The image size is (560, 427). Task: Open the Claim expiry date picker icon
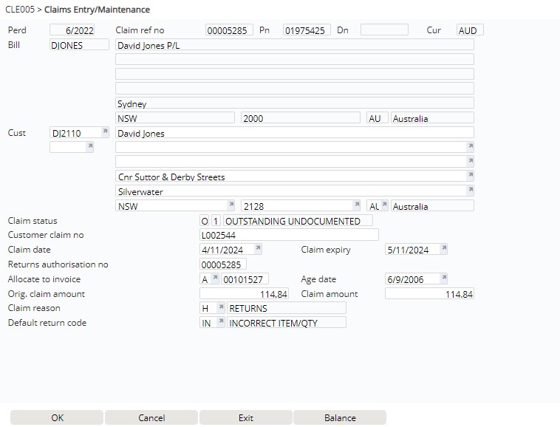[443, 250]
